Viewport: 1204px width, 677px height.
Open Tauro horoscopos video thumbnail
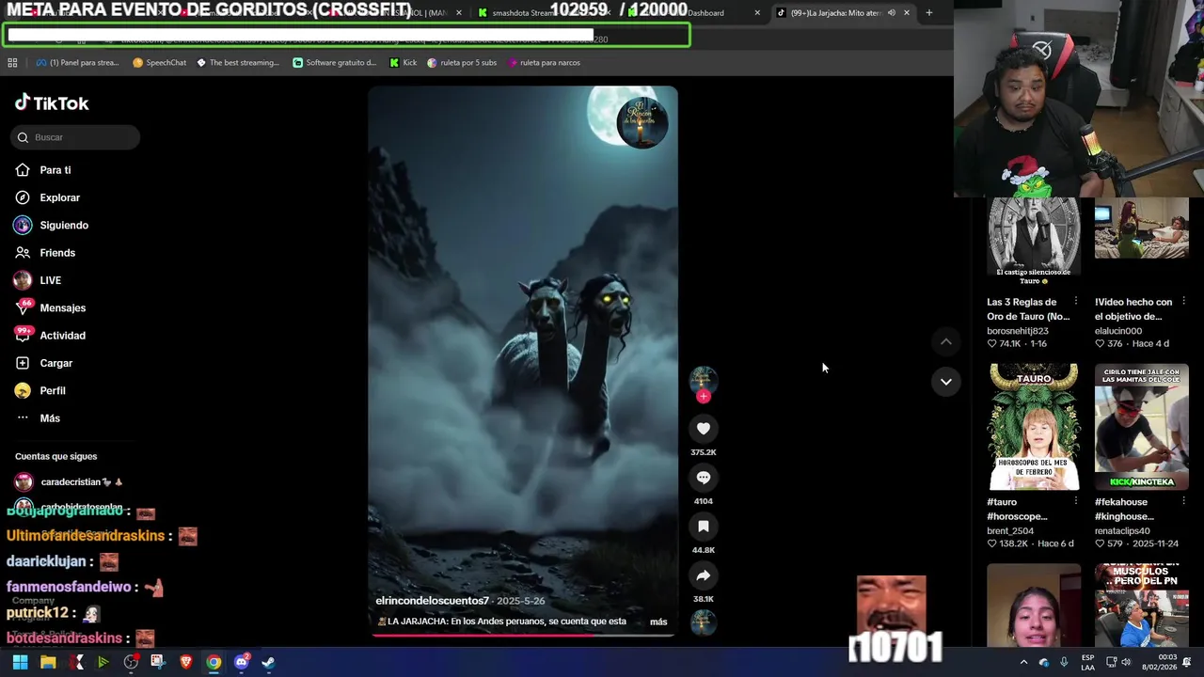tap(1034, 427)
